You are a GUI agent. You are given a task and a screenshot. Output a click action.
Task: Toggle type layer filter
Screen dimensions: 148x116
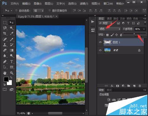point(128,23)
